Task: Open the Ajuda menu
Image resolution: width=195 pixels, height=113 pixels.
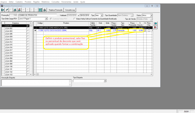Action: coord(82,2)
